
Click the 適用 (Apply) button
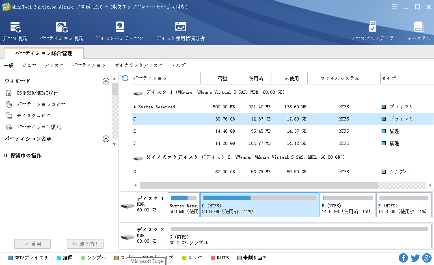[32, 244]
